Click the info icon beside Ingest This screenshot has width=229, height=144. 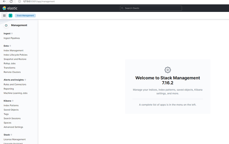12,33
